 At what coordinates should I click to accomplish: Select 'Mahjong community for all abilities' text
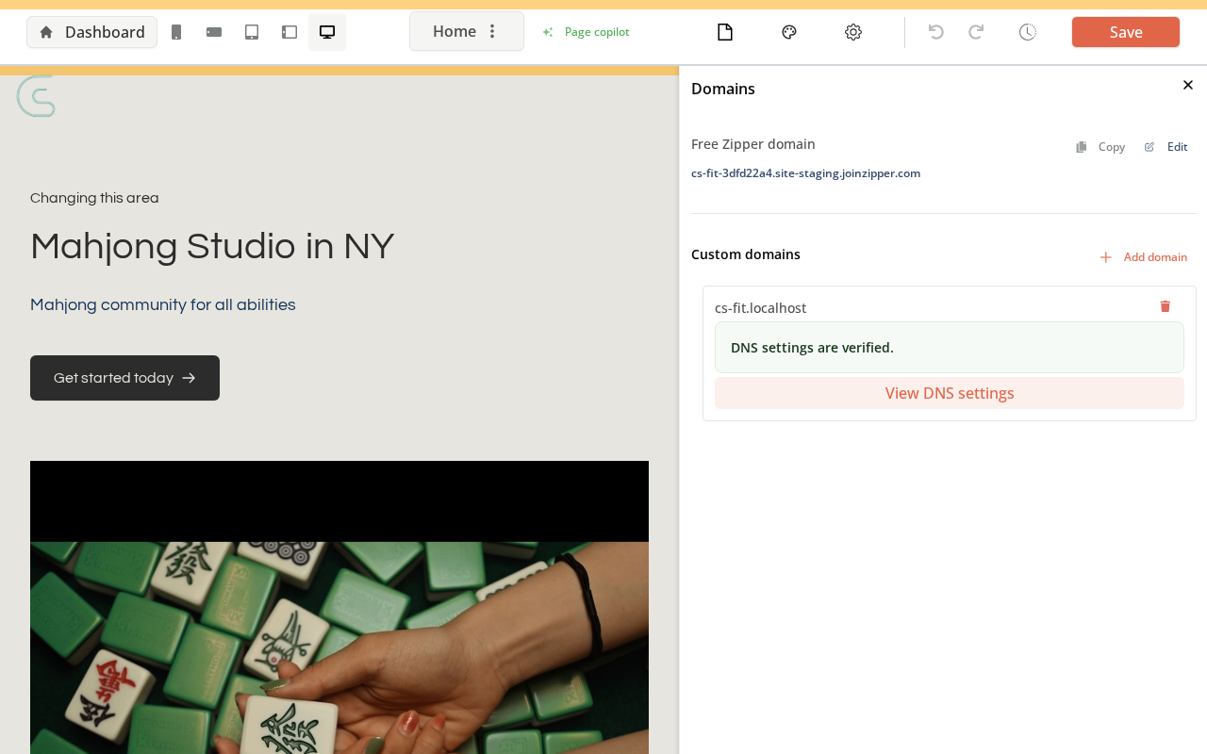pyautogui.click(x=163, y=305)
